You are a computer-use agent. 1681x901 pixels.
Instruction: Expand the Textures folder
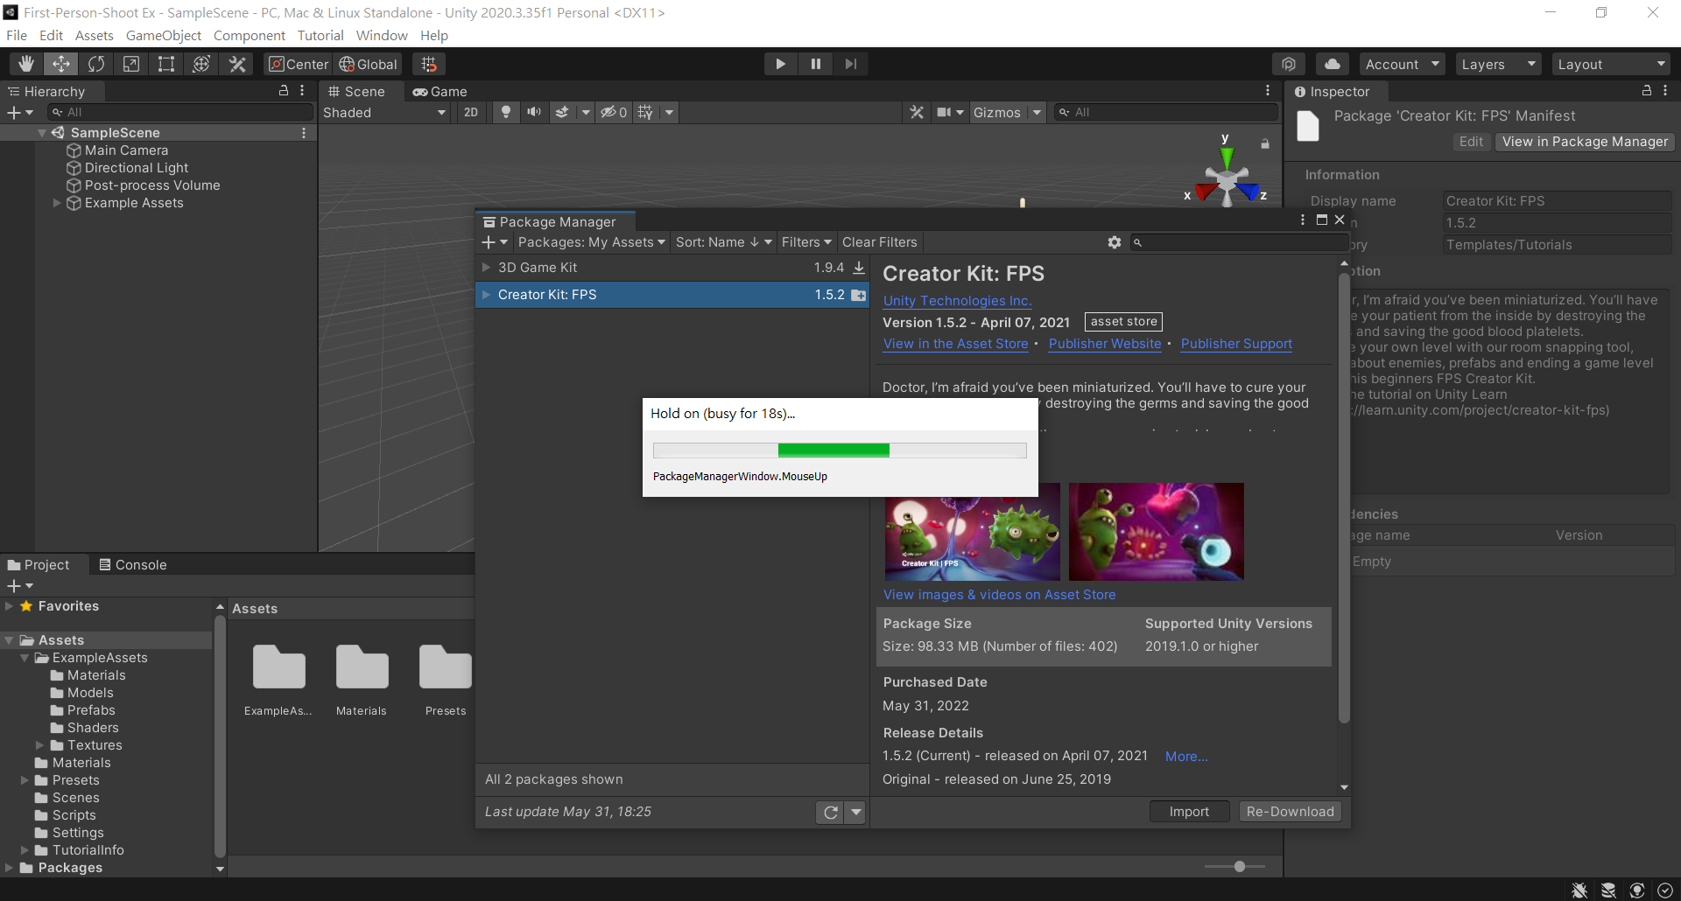coord(39,745)
